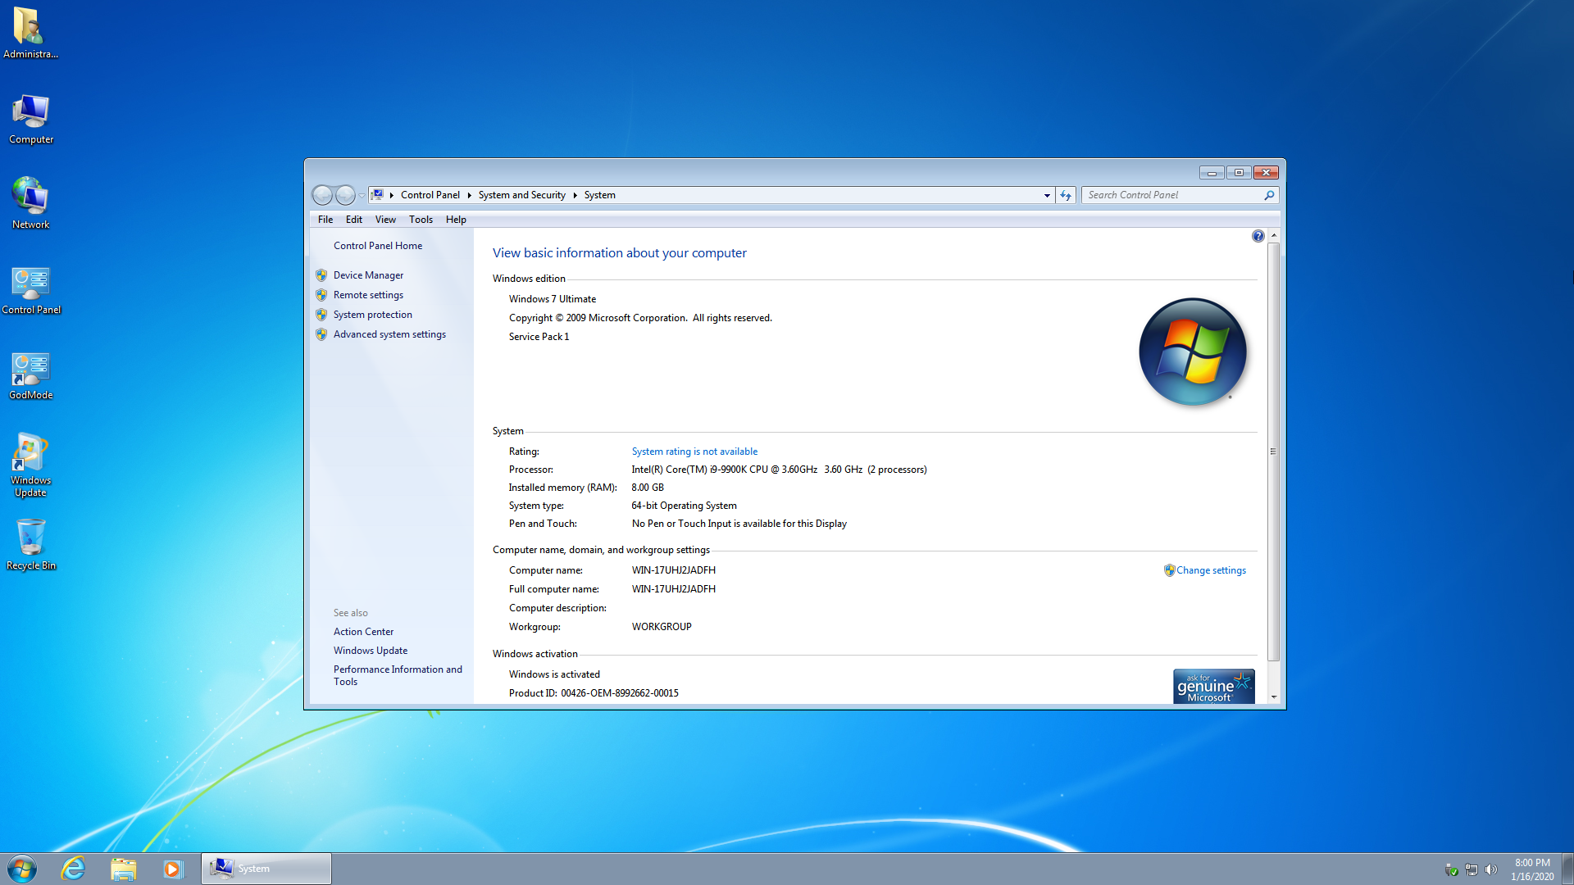Open Device Manager
This screenshot has height=885, width=1574.
(368, 275)
